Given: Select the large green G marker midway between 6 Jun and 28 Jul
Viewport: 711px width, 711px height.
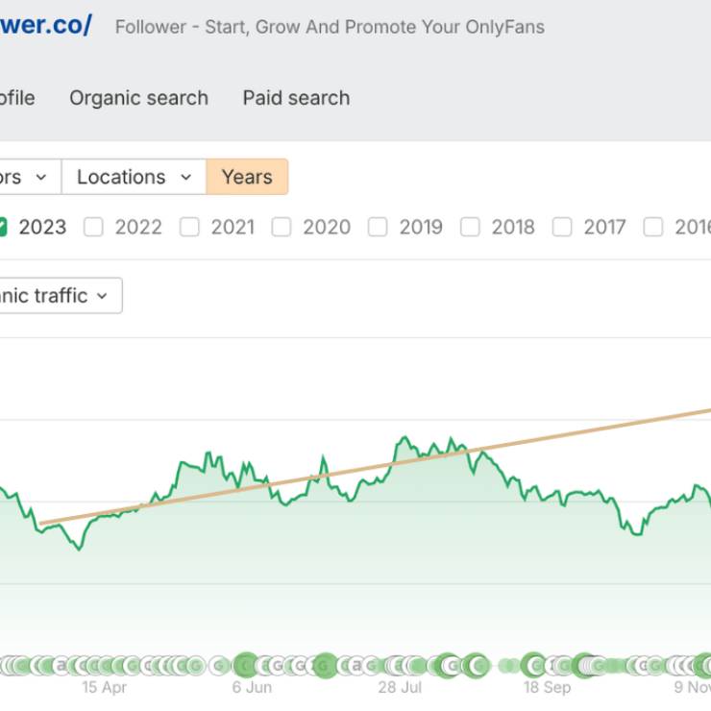Looking at the screenshot, I should point(325,666).
